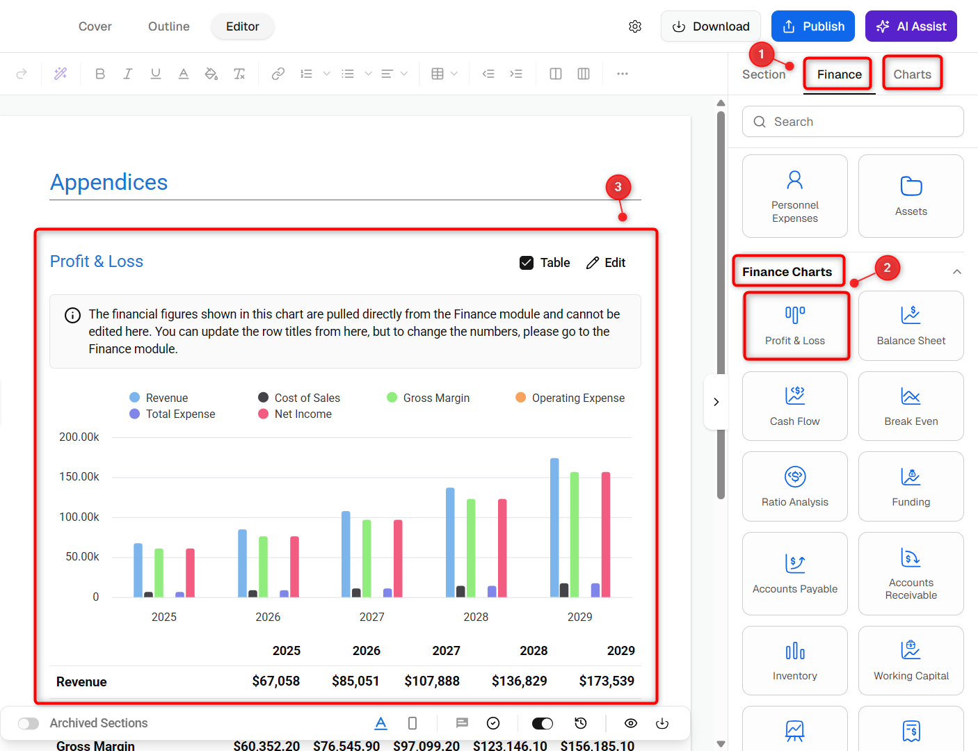Decrease indent
Screen dimensions: 978x751
pos(488,74)
